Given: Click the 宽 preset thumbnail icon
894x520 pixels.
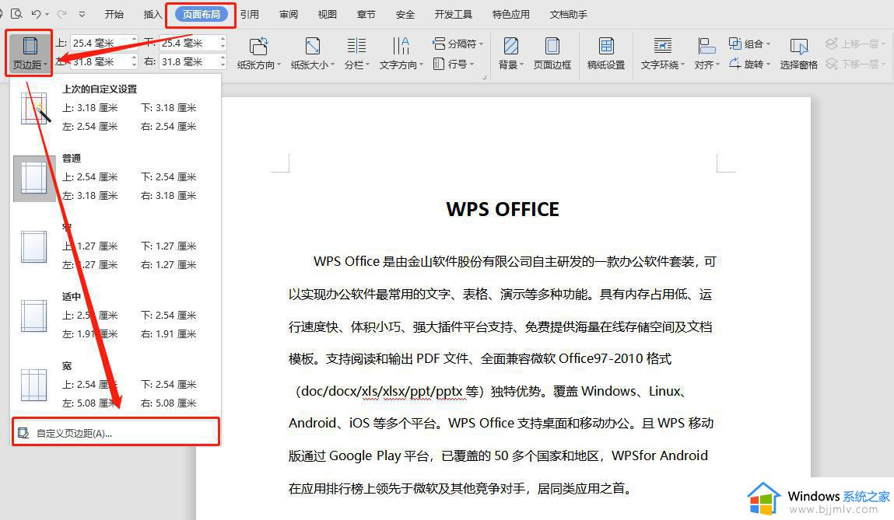Looking at the screenshot, I should (34, 385).
